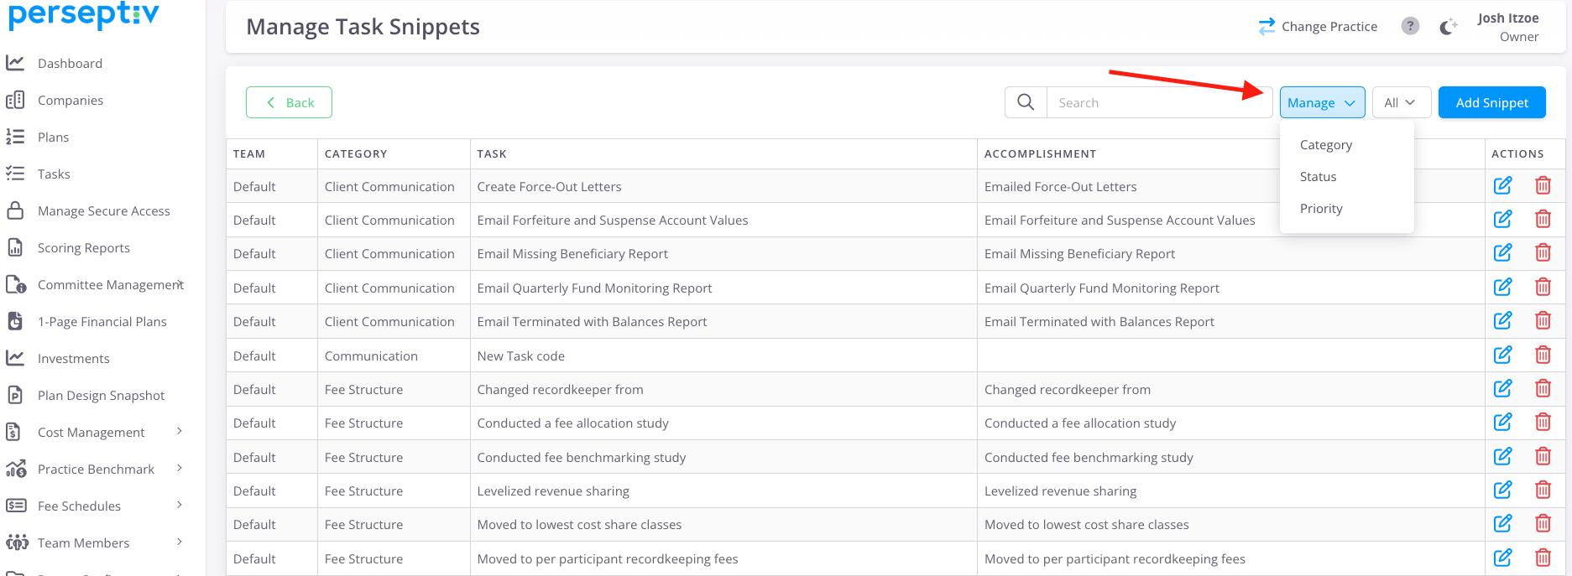The image size is (1572, 576).
Task: Delete the New Task code snippet
Action: 1543,355
